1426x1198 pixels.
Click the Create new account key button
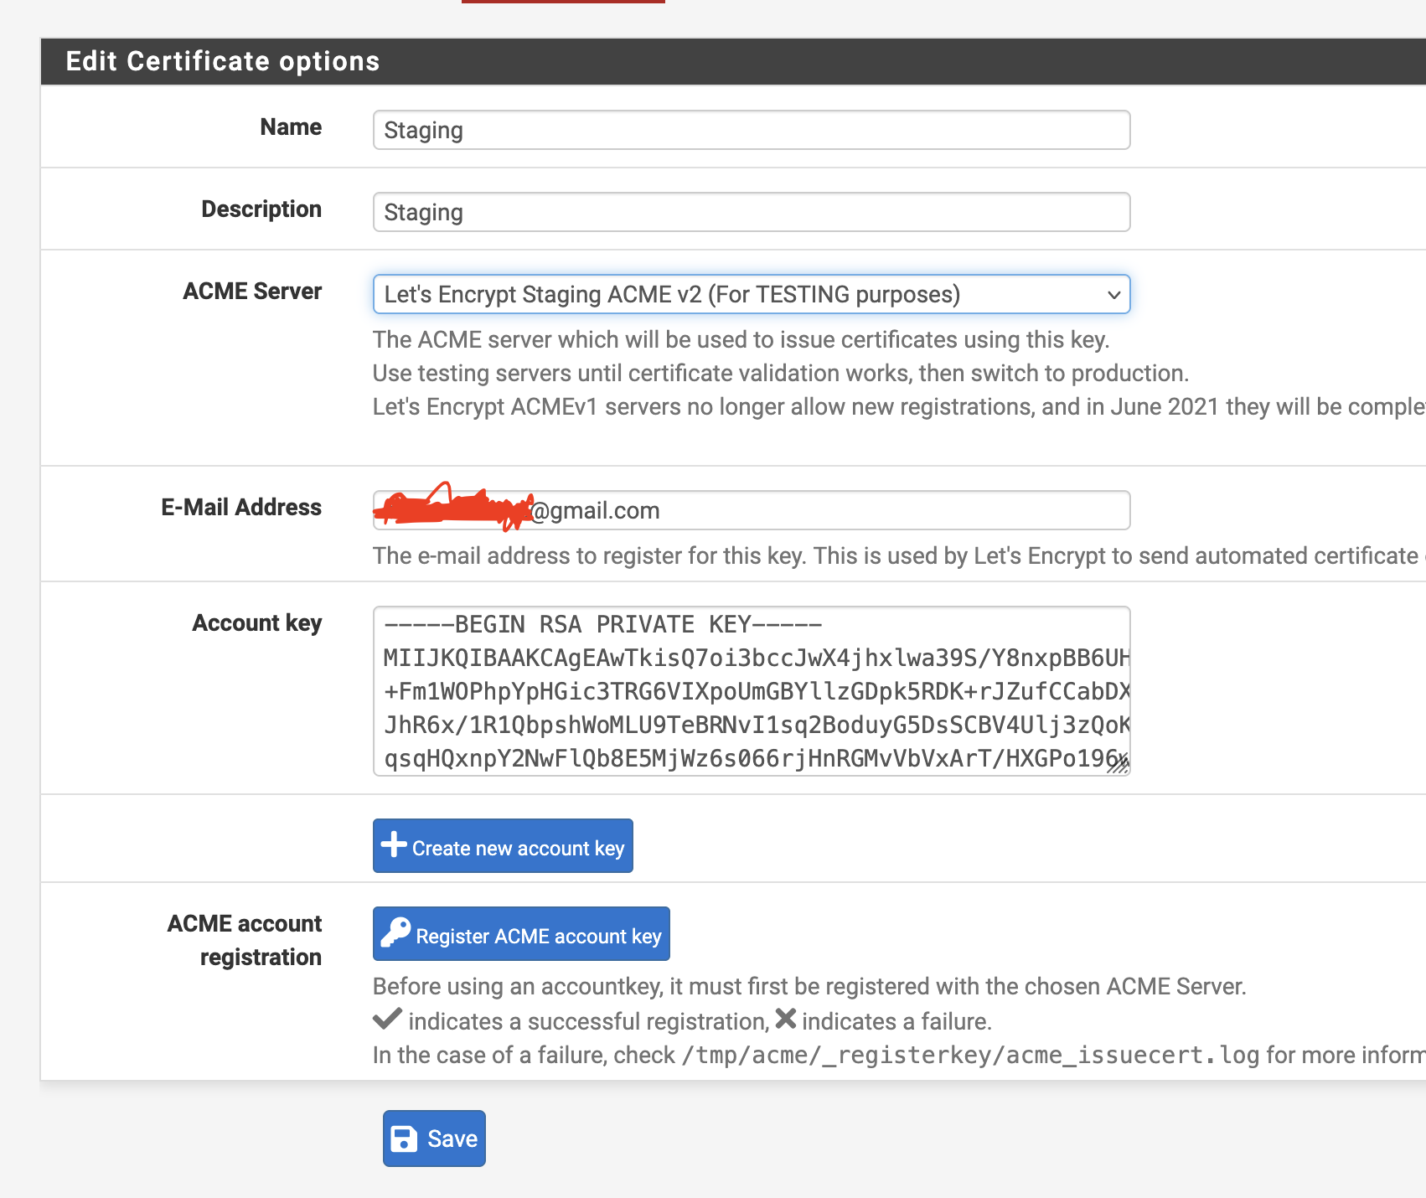click(502, 846)
